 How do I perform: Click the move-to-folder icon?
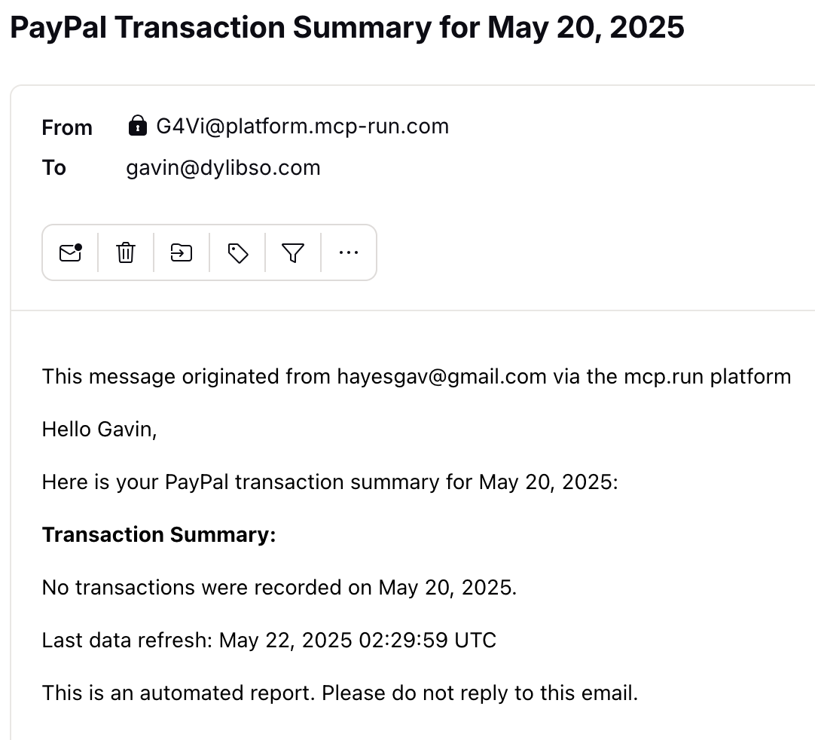[182, 252]
